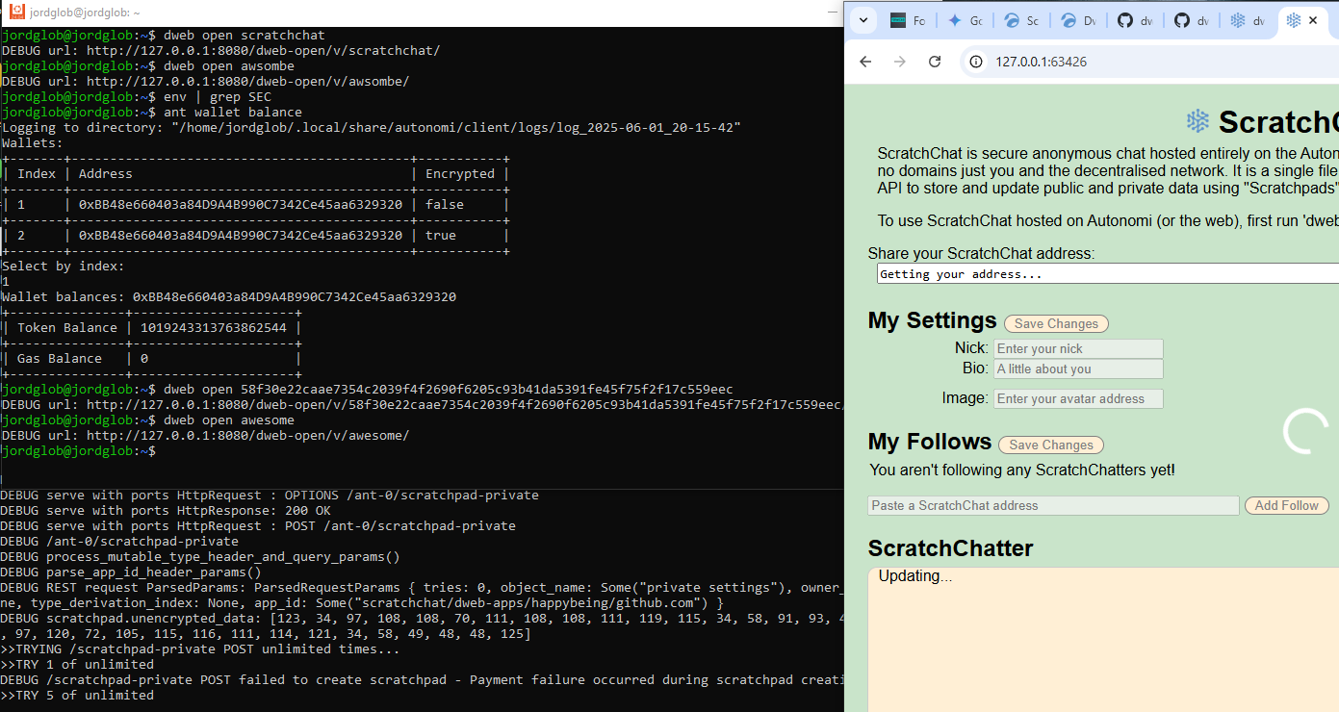Click '>>TRY 5 of unlimited' log line
The height and width of the screenshot is (712, 1339).
77,696
